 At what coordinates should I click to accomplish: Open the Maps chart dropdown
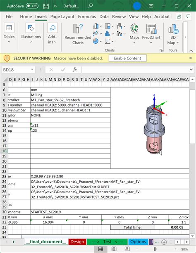click(134, 34)
